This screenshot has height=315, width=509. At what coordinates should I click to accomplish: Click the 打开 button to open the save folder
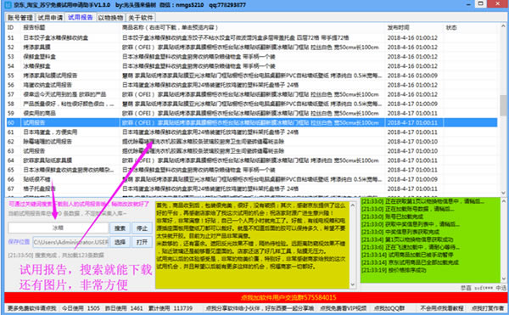pos(143,242)
